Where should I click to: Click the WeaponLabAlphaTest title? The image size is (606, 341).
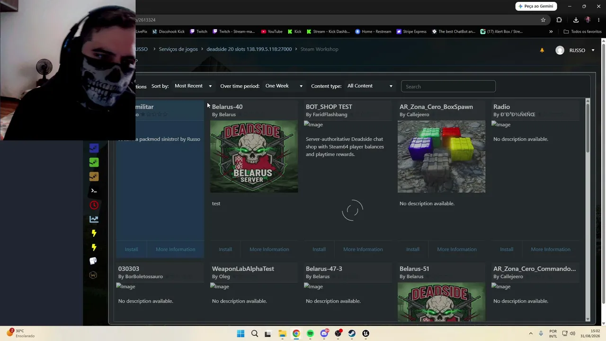click(x=243, y=269)
